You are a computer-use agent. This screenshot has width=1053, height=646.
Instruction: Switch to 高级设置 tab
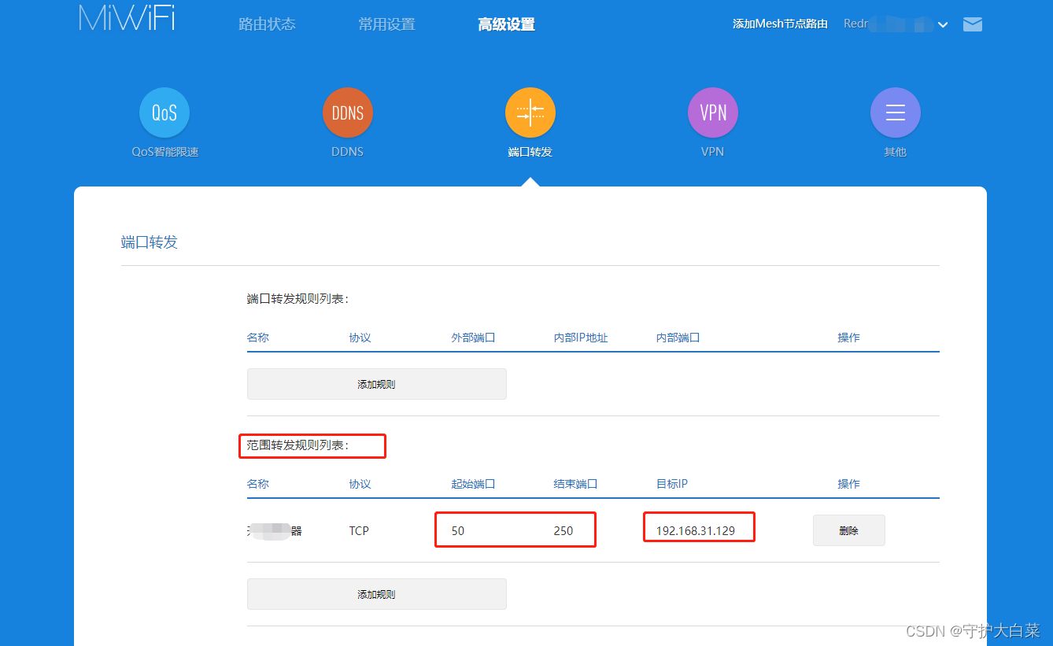tap(506, 24)
